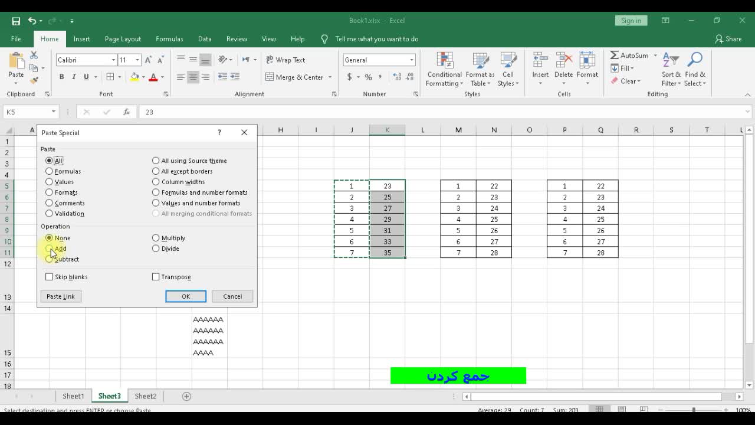Click the new sheet plus icon
Viewport: 755px width, 425px height.
coord(186,396)
